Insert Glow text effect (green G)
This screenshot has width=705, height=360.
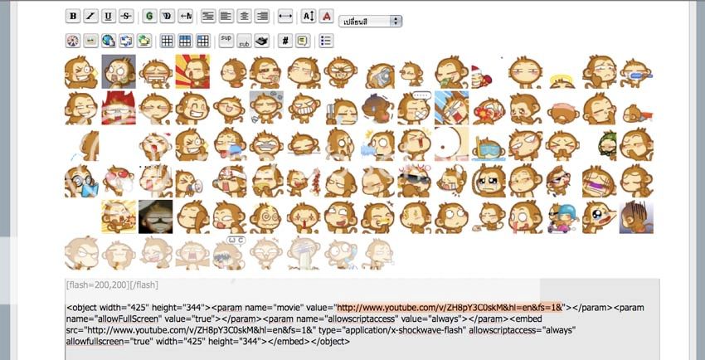click(x=150, y=17)
